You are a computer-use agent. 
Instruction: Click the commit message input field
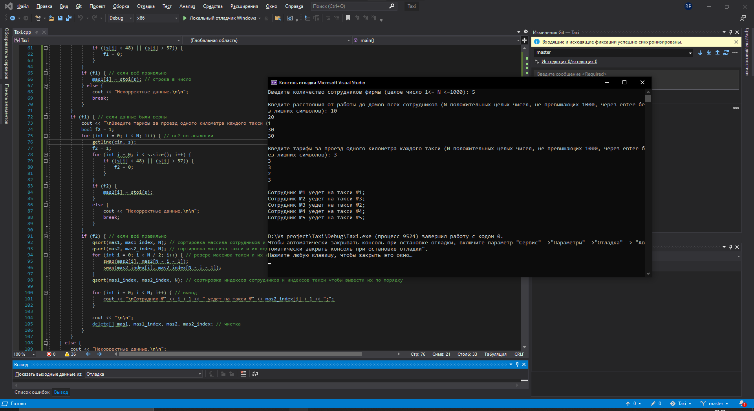636,80
